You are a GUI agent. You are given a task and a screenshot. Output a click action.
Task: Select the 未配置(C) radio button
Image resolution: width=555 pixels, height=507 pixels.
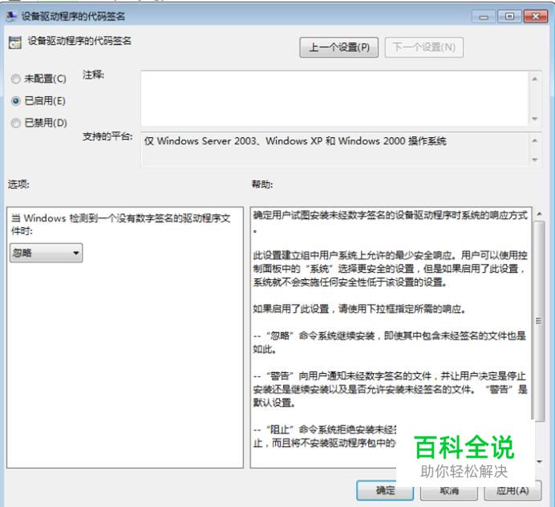15,79
